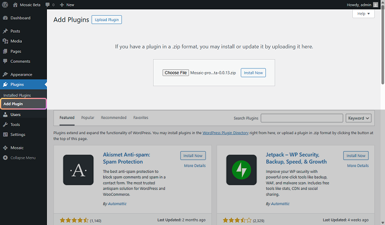
Task: Open the Jetpack plugin logo
Action: tap(241, 170)
